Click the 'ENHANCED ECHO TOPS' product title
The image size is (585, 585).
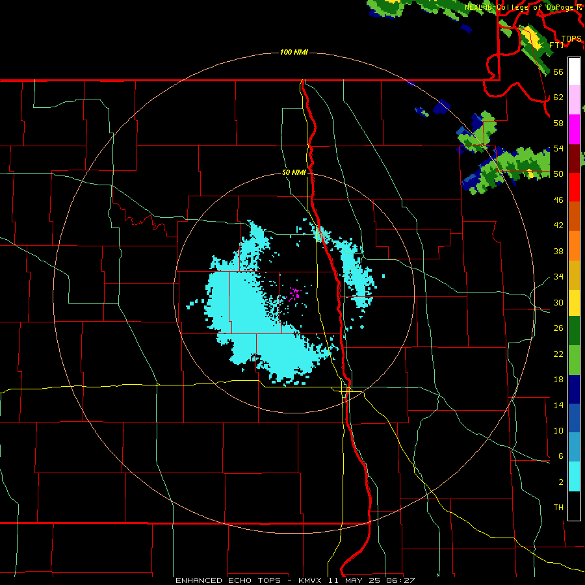pos(228,580)
